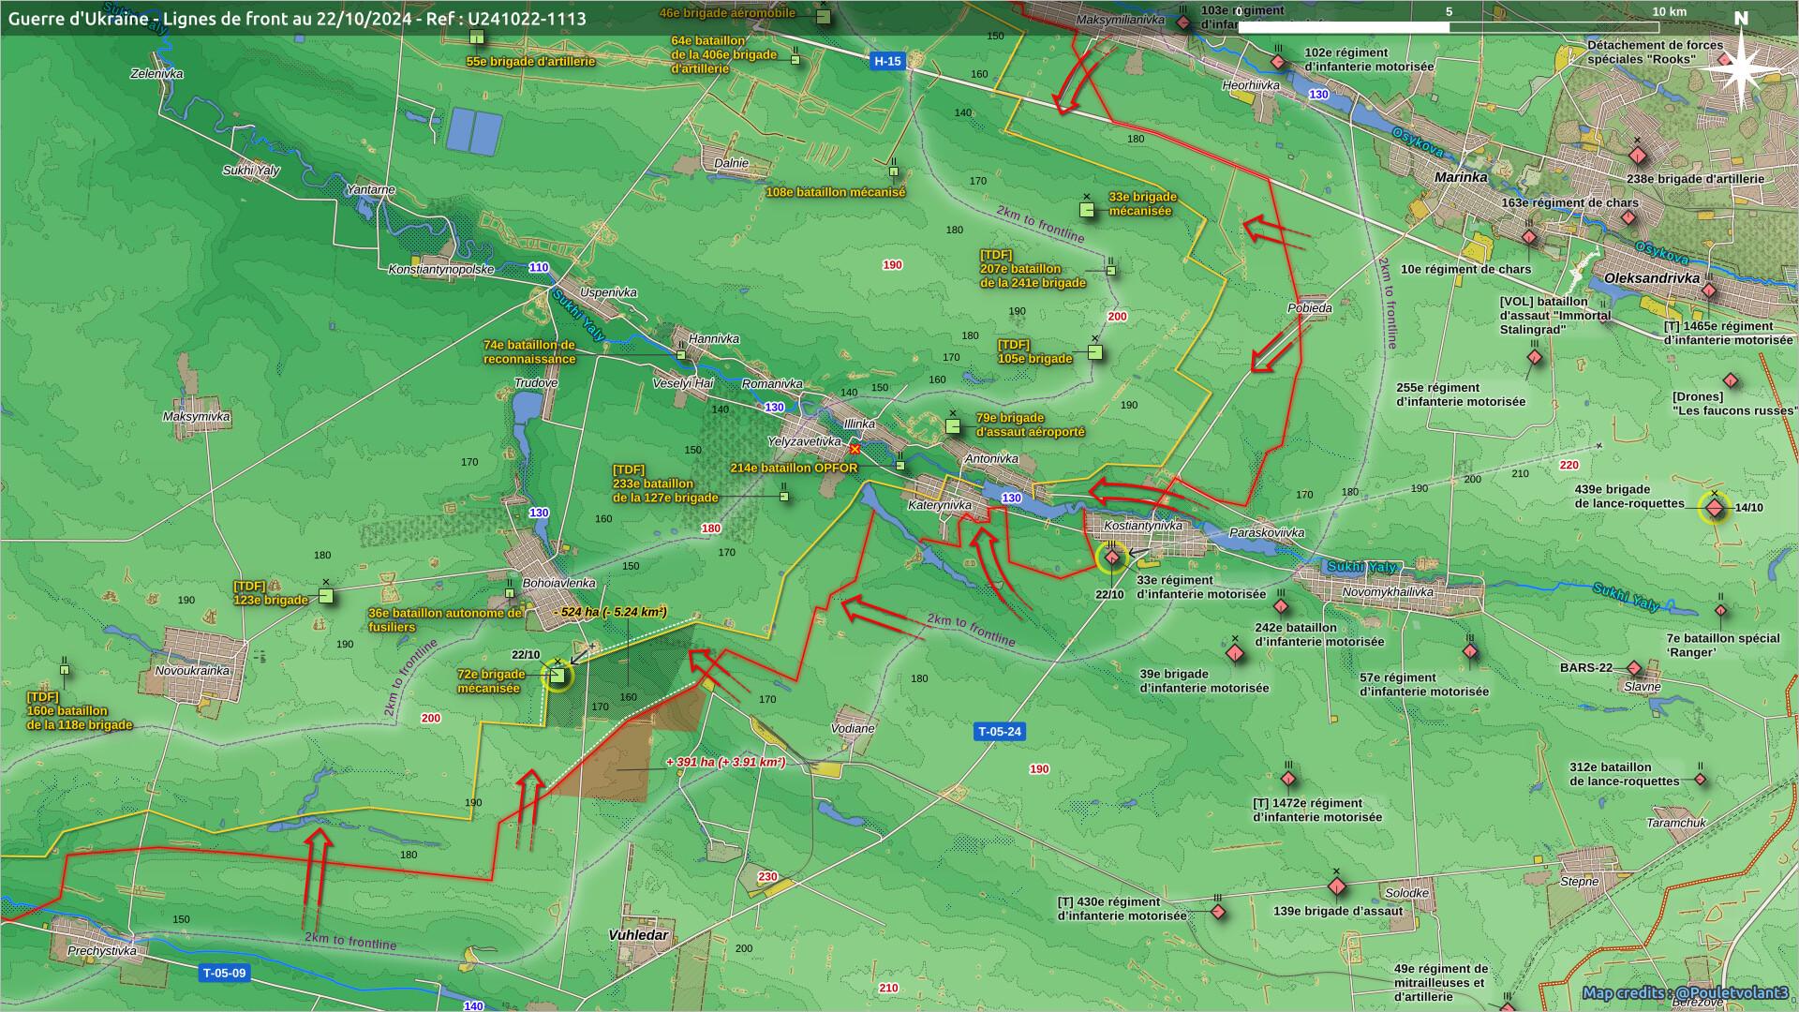The height and width of the screenshot is (1012, 1799).
Task: Click the Vuhledar town label
Action: pyautogui.click(x=638, y=935)
